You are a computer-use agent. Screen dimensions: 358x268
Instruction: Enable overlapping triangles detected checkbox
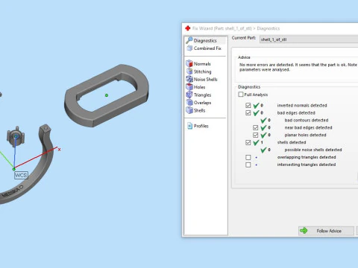tap(248, 157)
